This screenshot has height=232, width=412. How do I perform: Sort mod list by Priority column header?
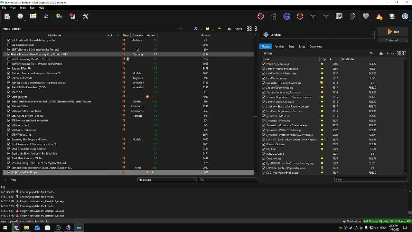pos(205,35)
